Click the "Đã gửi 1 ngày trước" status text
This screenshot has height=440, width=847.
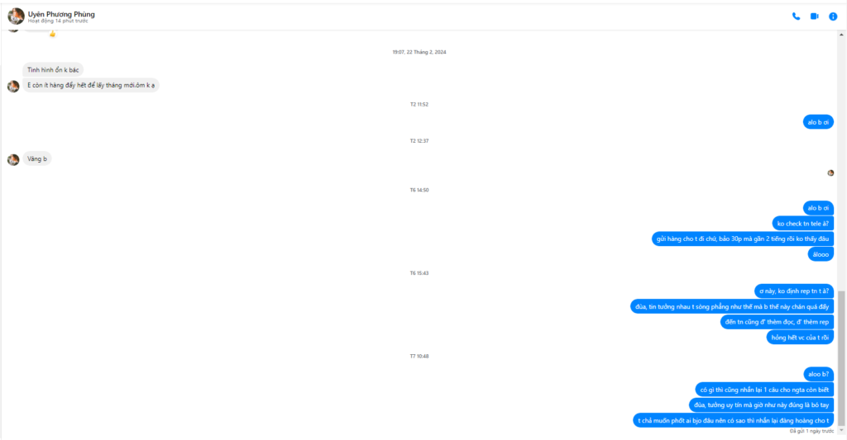(812, 432)
